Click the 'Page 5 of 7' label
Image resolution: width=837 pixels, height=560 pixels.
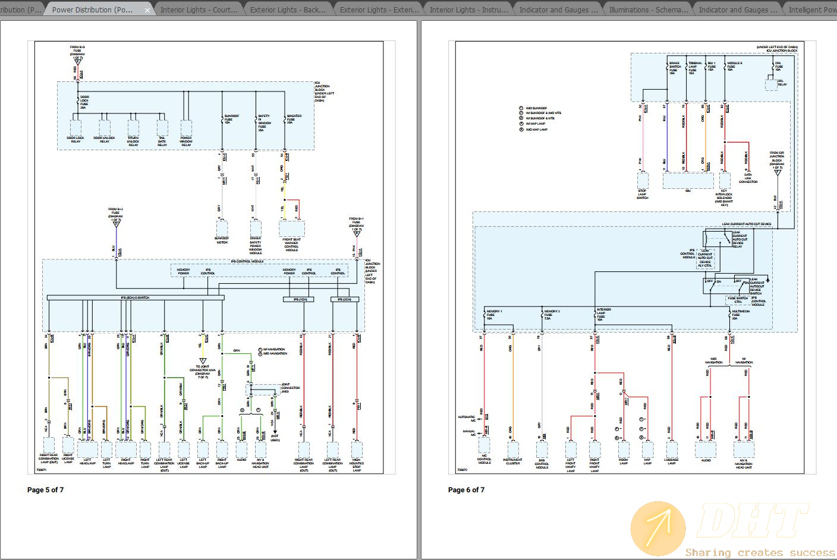coord(45,490)
